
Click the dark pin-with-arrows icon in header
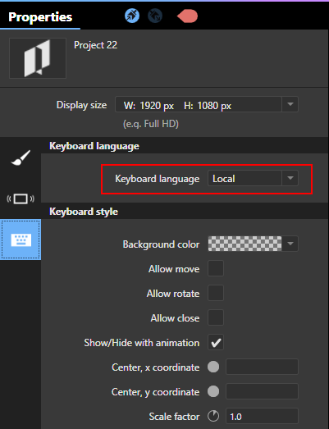[155, 16]
